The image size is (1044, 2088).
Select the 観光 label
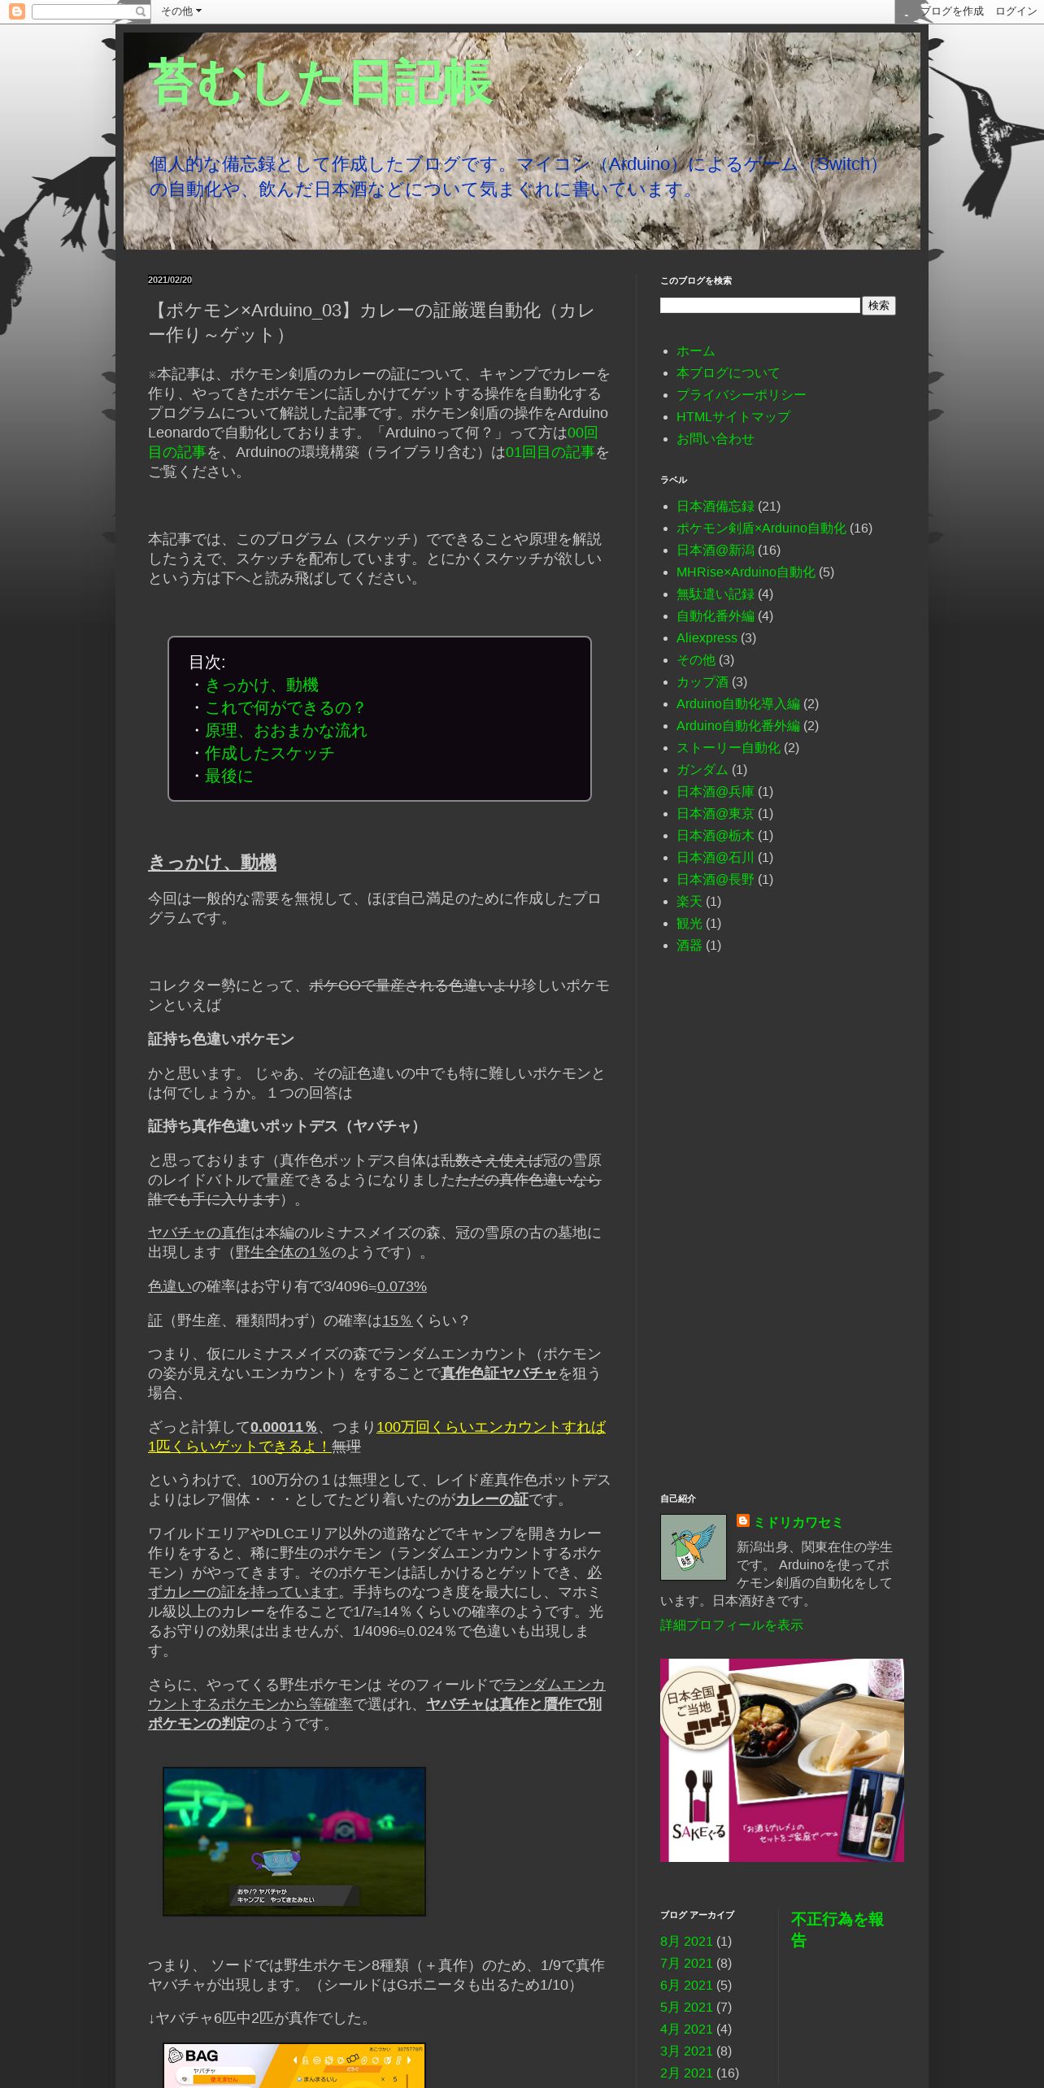click(x=689, y=924)
